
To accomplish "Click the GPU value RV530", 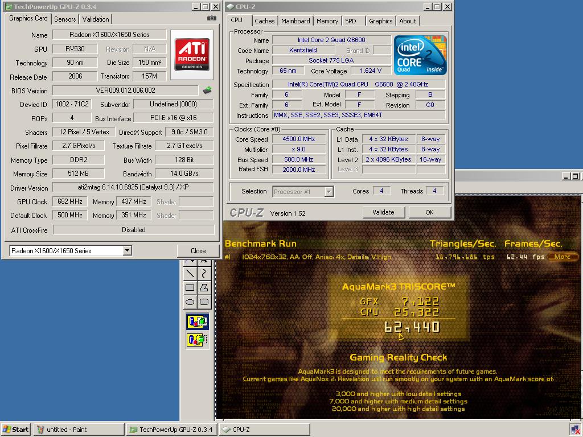I will tap(75, 49).
